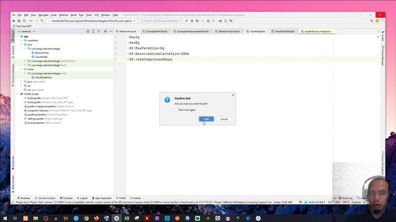Click the Back navigation arrow icon
The image size is (396, 222).
coord(31,21)
